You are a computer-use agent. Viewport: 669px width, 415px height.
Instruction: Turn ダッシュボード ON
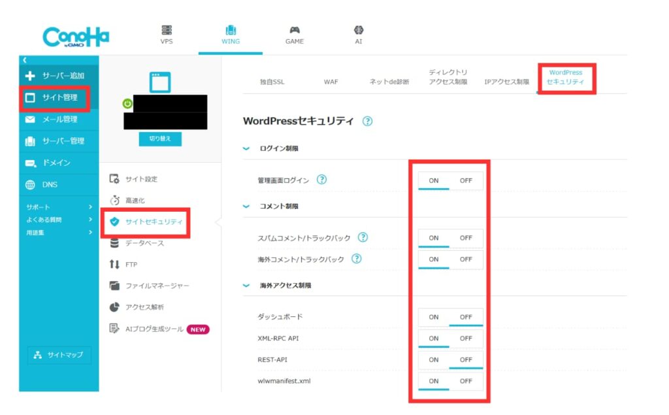[434, 317]
